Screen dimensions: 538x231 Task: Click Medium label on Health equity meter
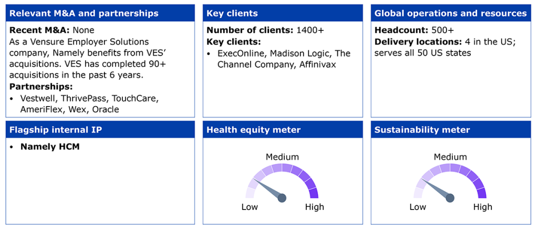click(x=283, y=157)
